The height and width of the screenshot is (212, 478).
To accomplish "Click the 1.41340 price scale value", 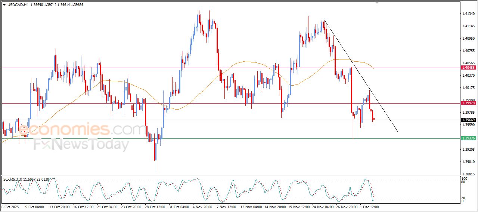I will [468, 14].
